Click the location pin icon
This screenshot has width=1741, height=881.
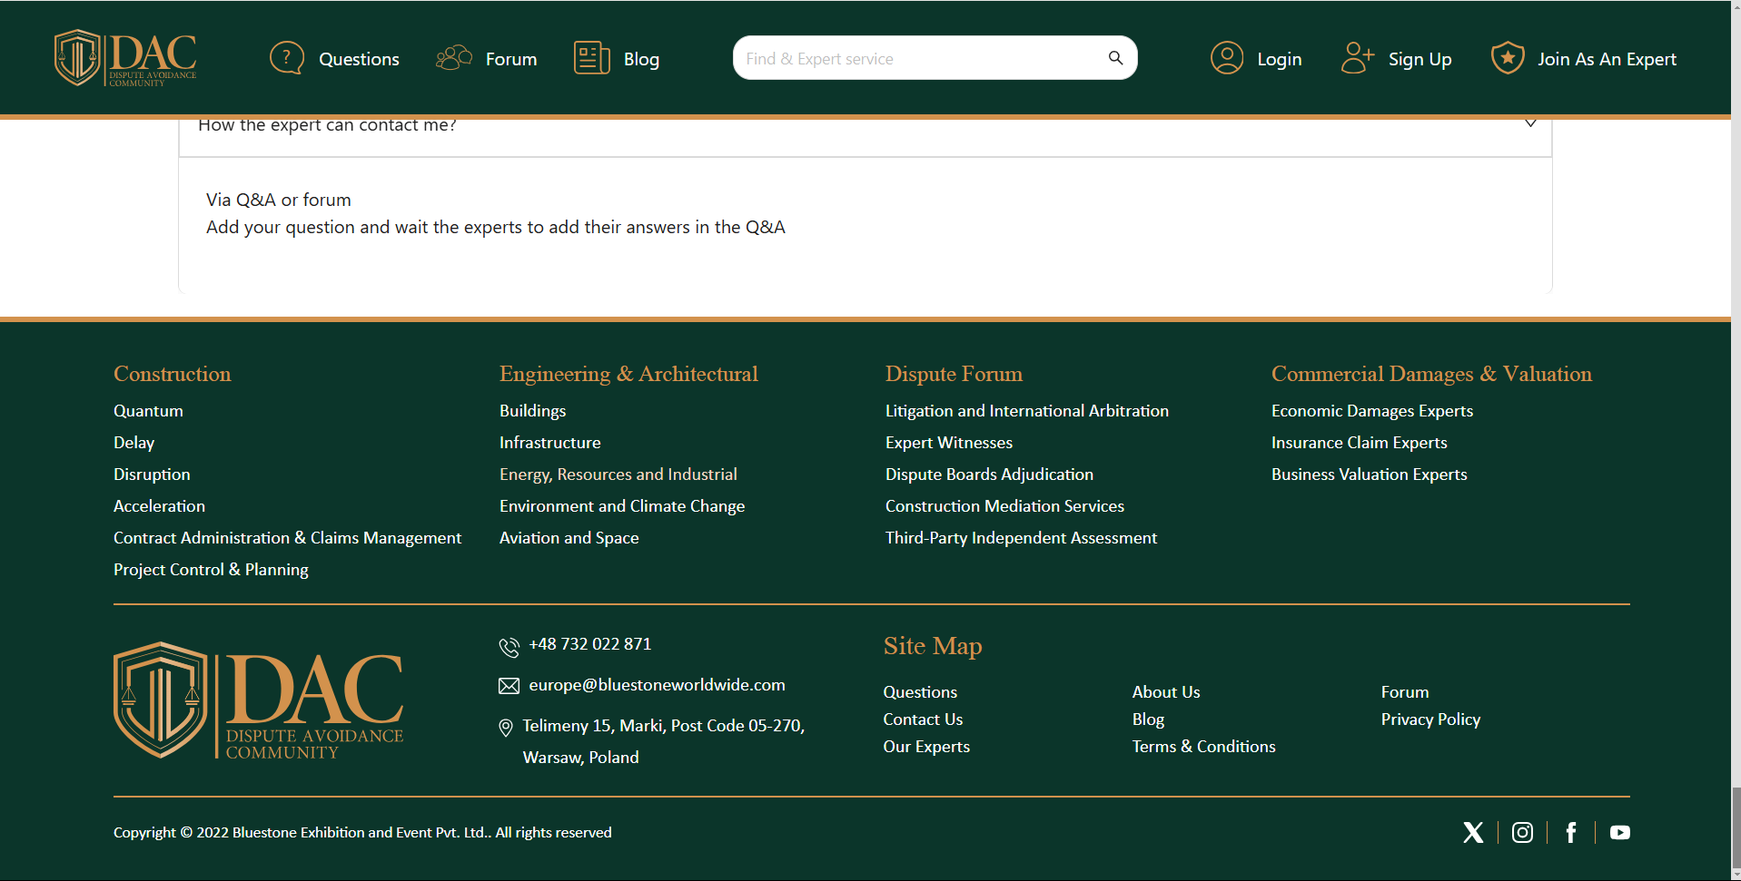pyautogui.click(x=506, y=728)
